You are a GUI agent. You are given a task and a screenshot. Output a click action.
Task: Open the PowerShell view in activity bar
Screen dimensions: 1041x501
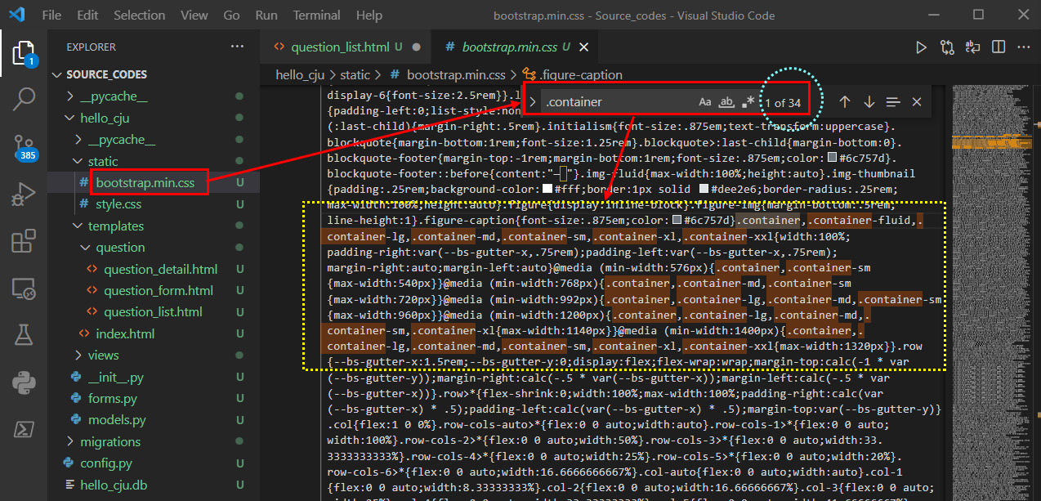pos(24,428)
